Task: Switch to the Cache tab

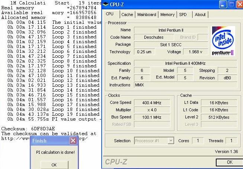Action: (x=127, y=15)
